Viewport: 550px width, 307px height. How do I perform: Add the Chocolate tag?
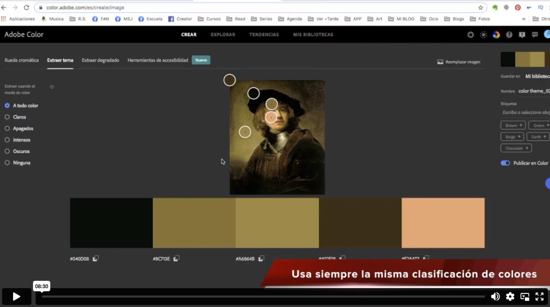click(x=516, y=148)
